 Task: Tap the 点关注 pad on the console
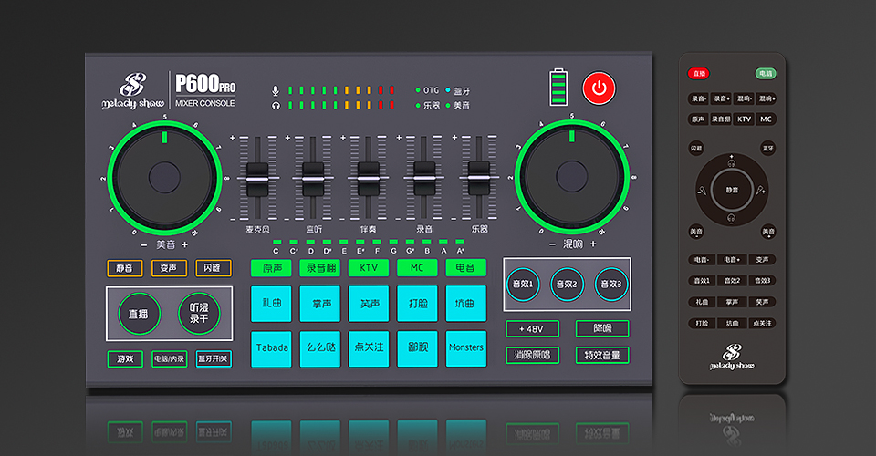pos(369,348)
